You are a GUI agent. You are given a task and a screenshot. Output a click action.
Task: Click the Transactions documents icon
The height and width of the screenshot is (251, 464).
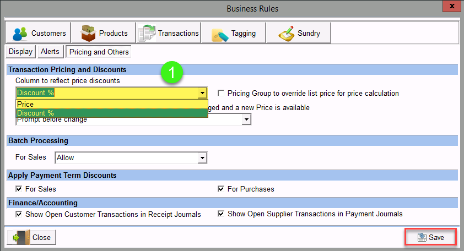[x=148, y=33]
